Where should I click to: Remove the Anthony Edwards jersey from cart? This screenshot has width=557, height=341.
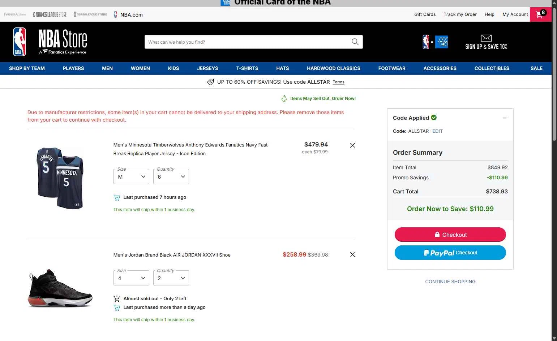352,145
